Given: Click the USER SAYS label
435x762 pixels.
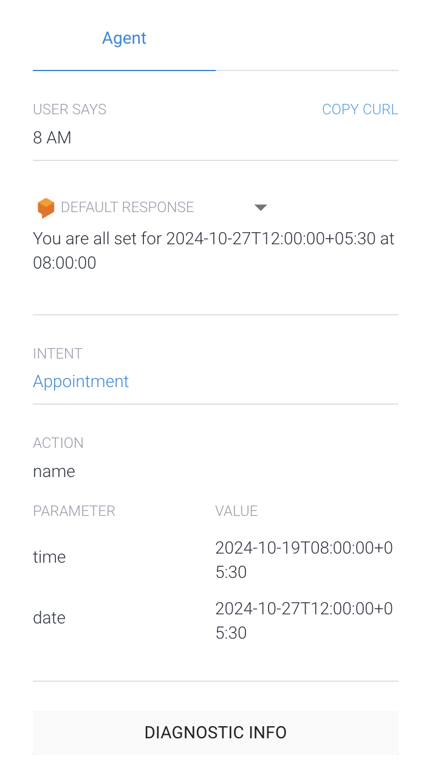Looking at the screenshot, I should tap(69, 109).
